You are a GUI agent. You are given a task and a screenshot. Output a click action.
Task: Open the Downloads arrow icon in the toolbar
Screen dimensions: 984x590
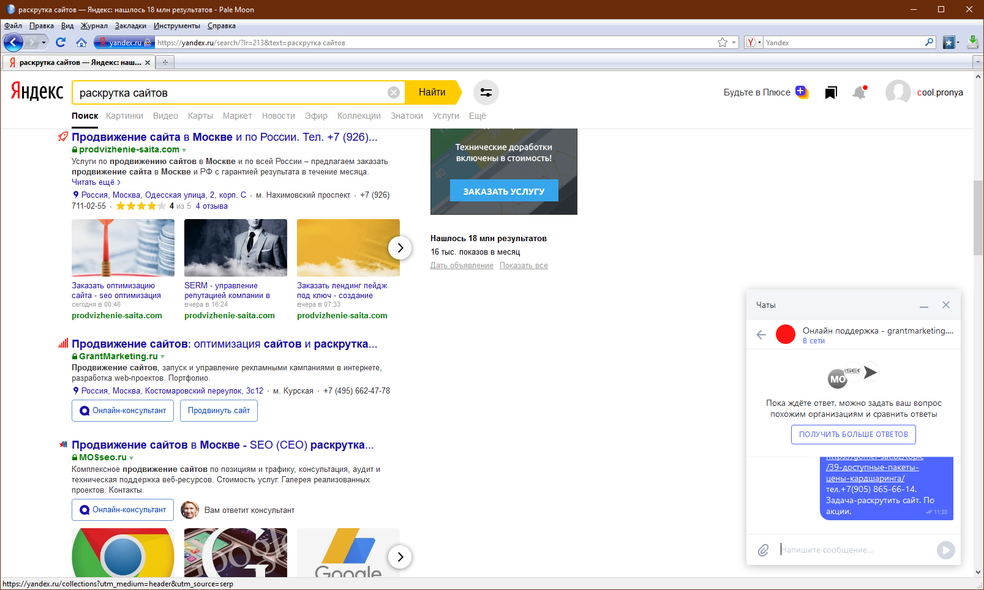[x=972, y=42]
